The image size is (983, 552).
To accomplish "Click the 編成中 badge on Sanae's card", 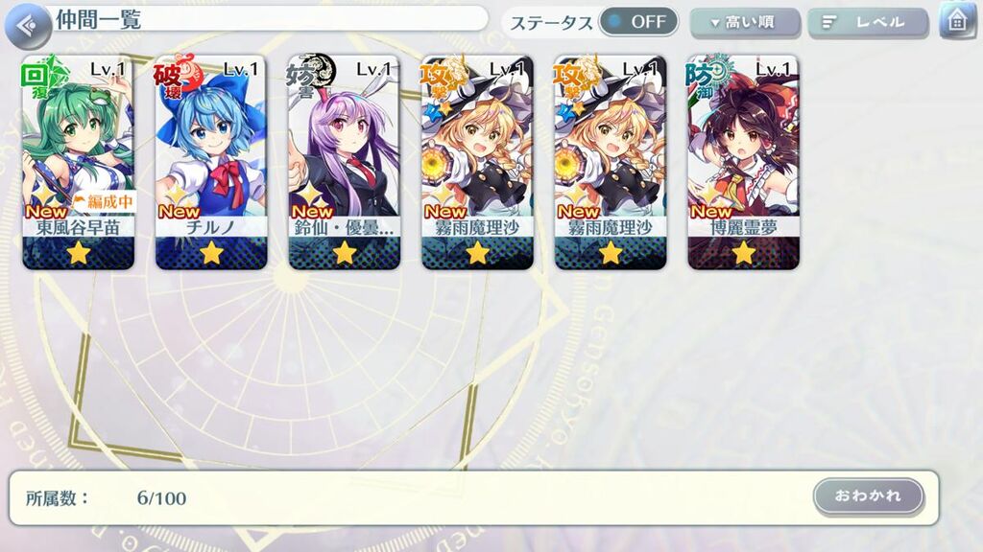I will [x=104, y=201].
